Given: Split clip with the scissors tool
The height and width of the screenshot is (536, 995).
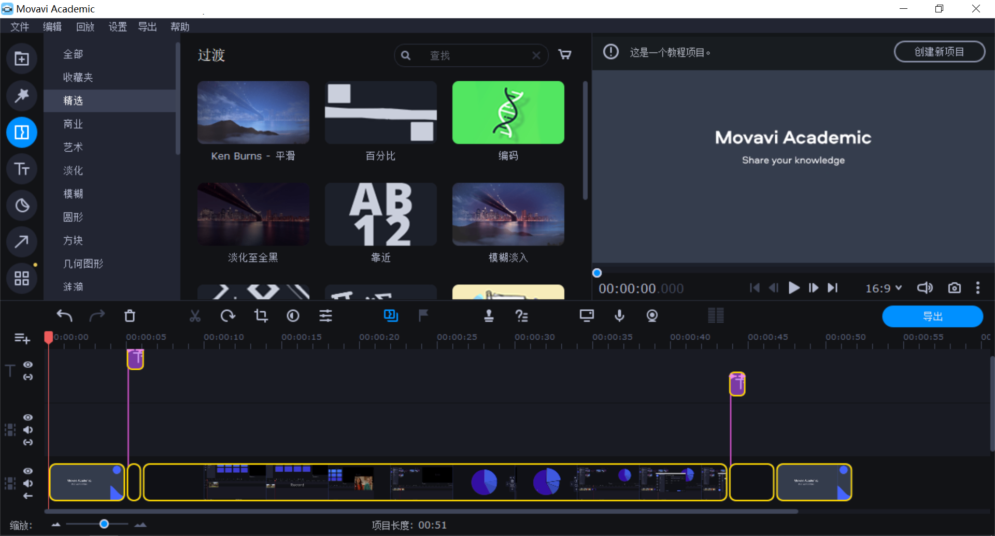Looking at the screenshot, I should point(195,315).
